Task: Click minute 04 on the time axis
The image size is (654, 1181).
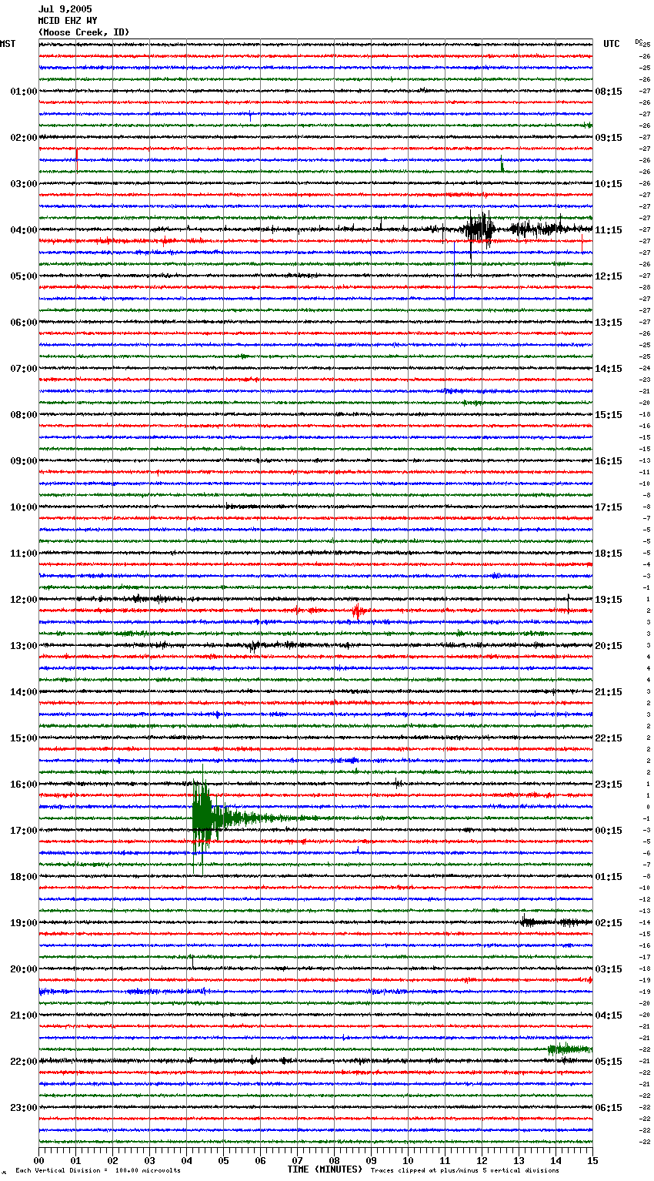Action: tap(186, 1160)
